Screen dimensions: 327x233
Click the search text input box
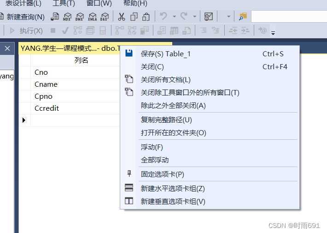289,16
